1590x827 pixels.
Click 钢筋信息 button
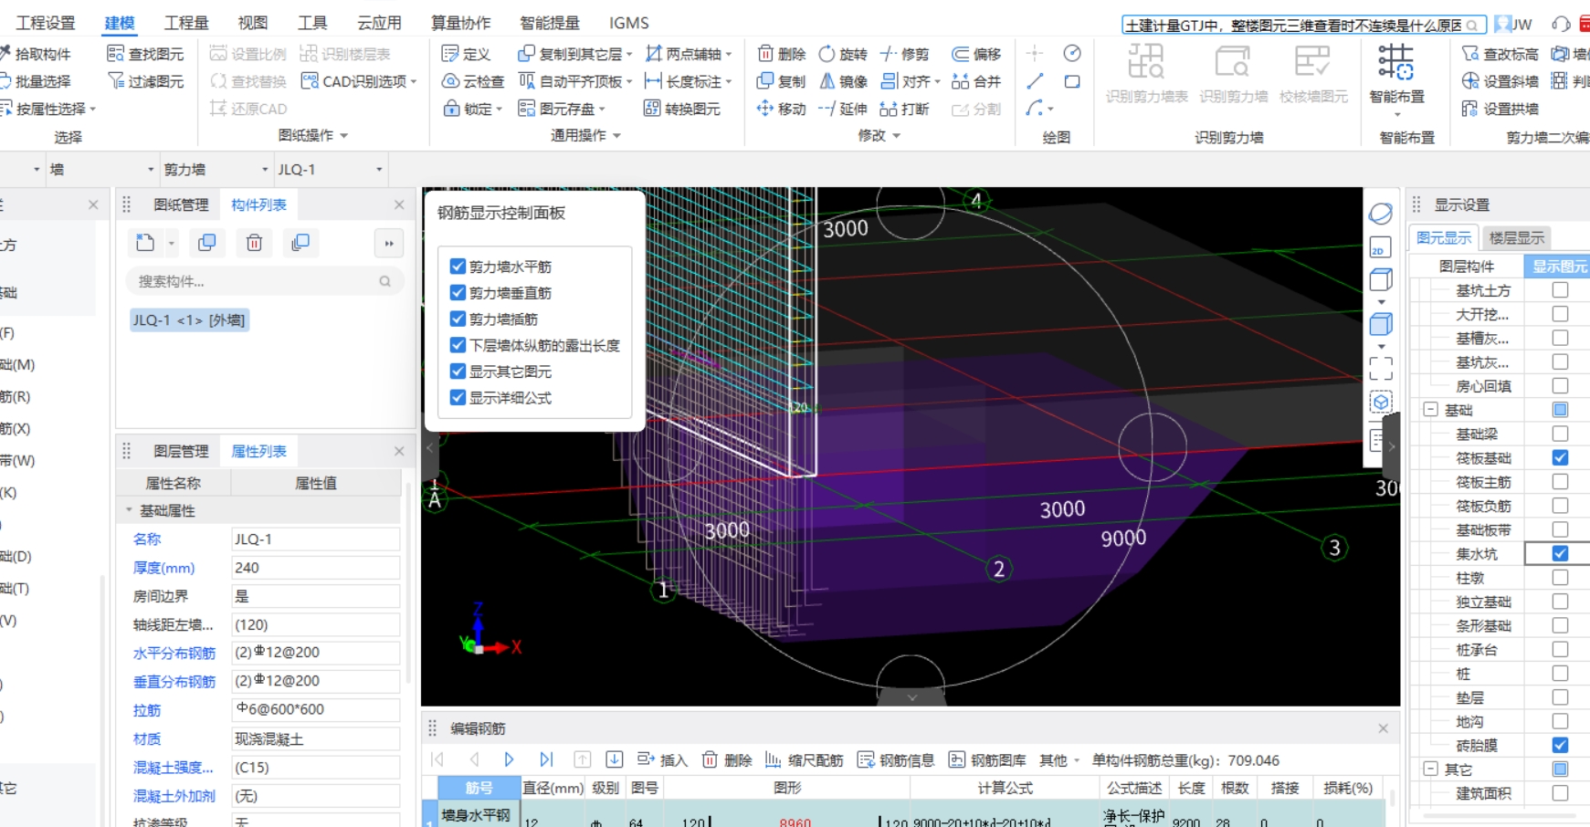(896, 760)
